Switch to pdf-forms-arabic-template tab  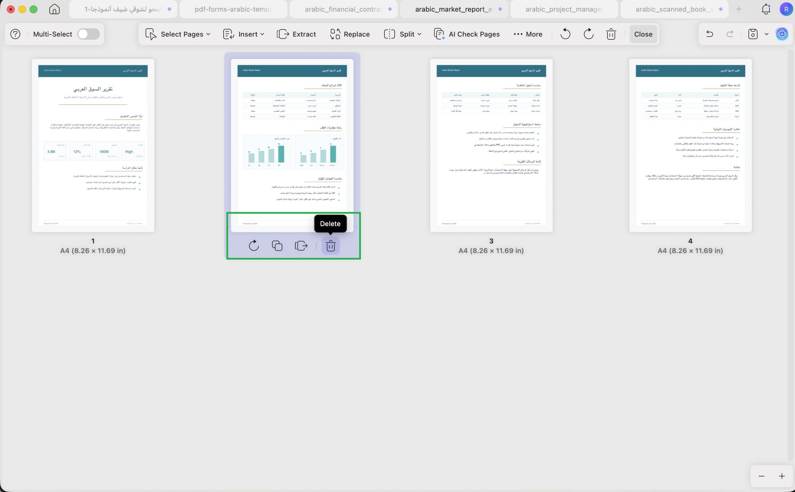[x=234, y=9]
